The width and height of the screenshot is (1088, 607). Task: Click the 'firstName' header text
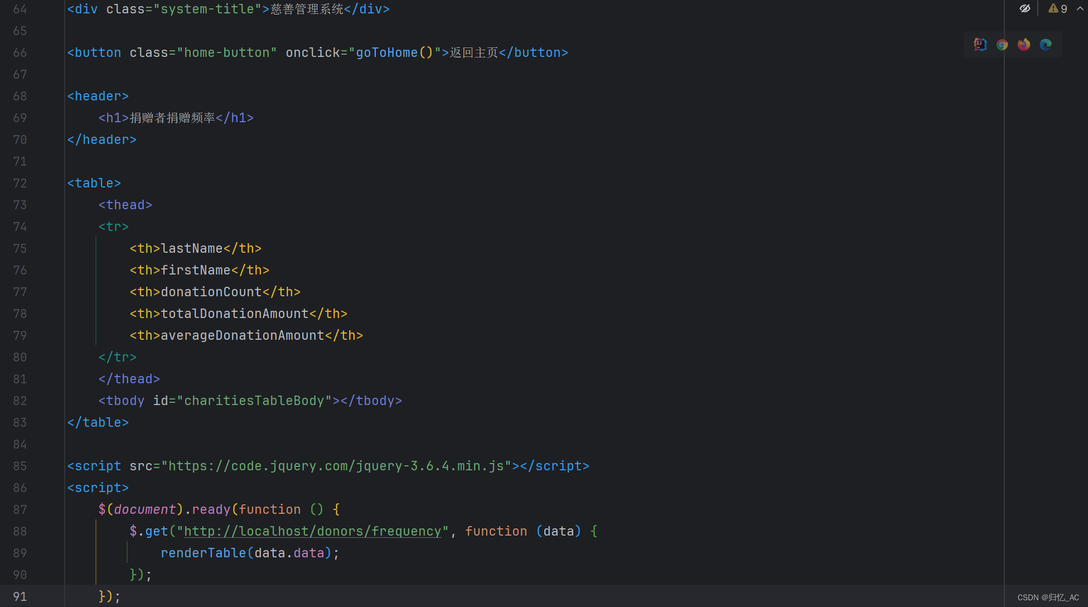click(196, 270)
